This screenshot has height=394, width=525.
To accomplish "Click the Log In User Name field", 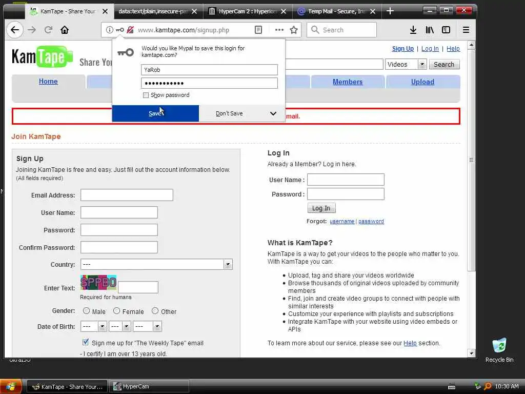I will 346,180.
